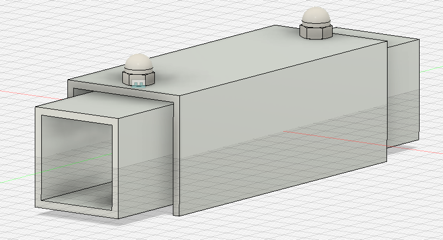This screenshot has width=443, height=240.
Task: Select the top face of front inner tube
Action: pos(104,105)
